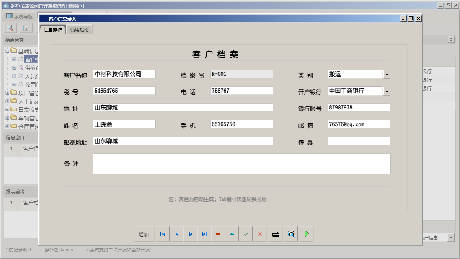
Task: Open the 类别 dropdown showing 搬运
Action: 387,74
